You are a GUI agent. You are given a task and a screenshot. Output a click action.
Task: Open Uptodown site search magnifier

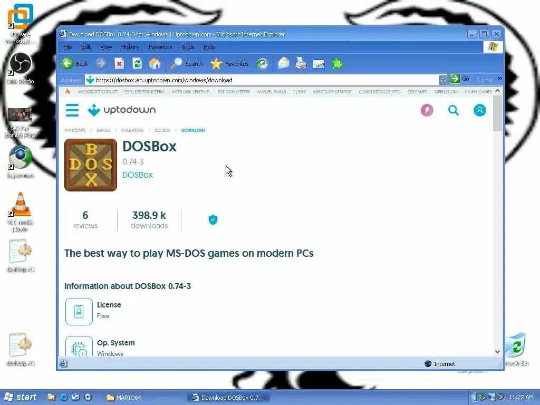pyautogui.click(x=454, y=110)
